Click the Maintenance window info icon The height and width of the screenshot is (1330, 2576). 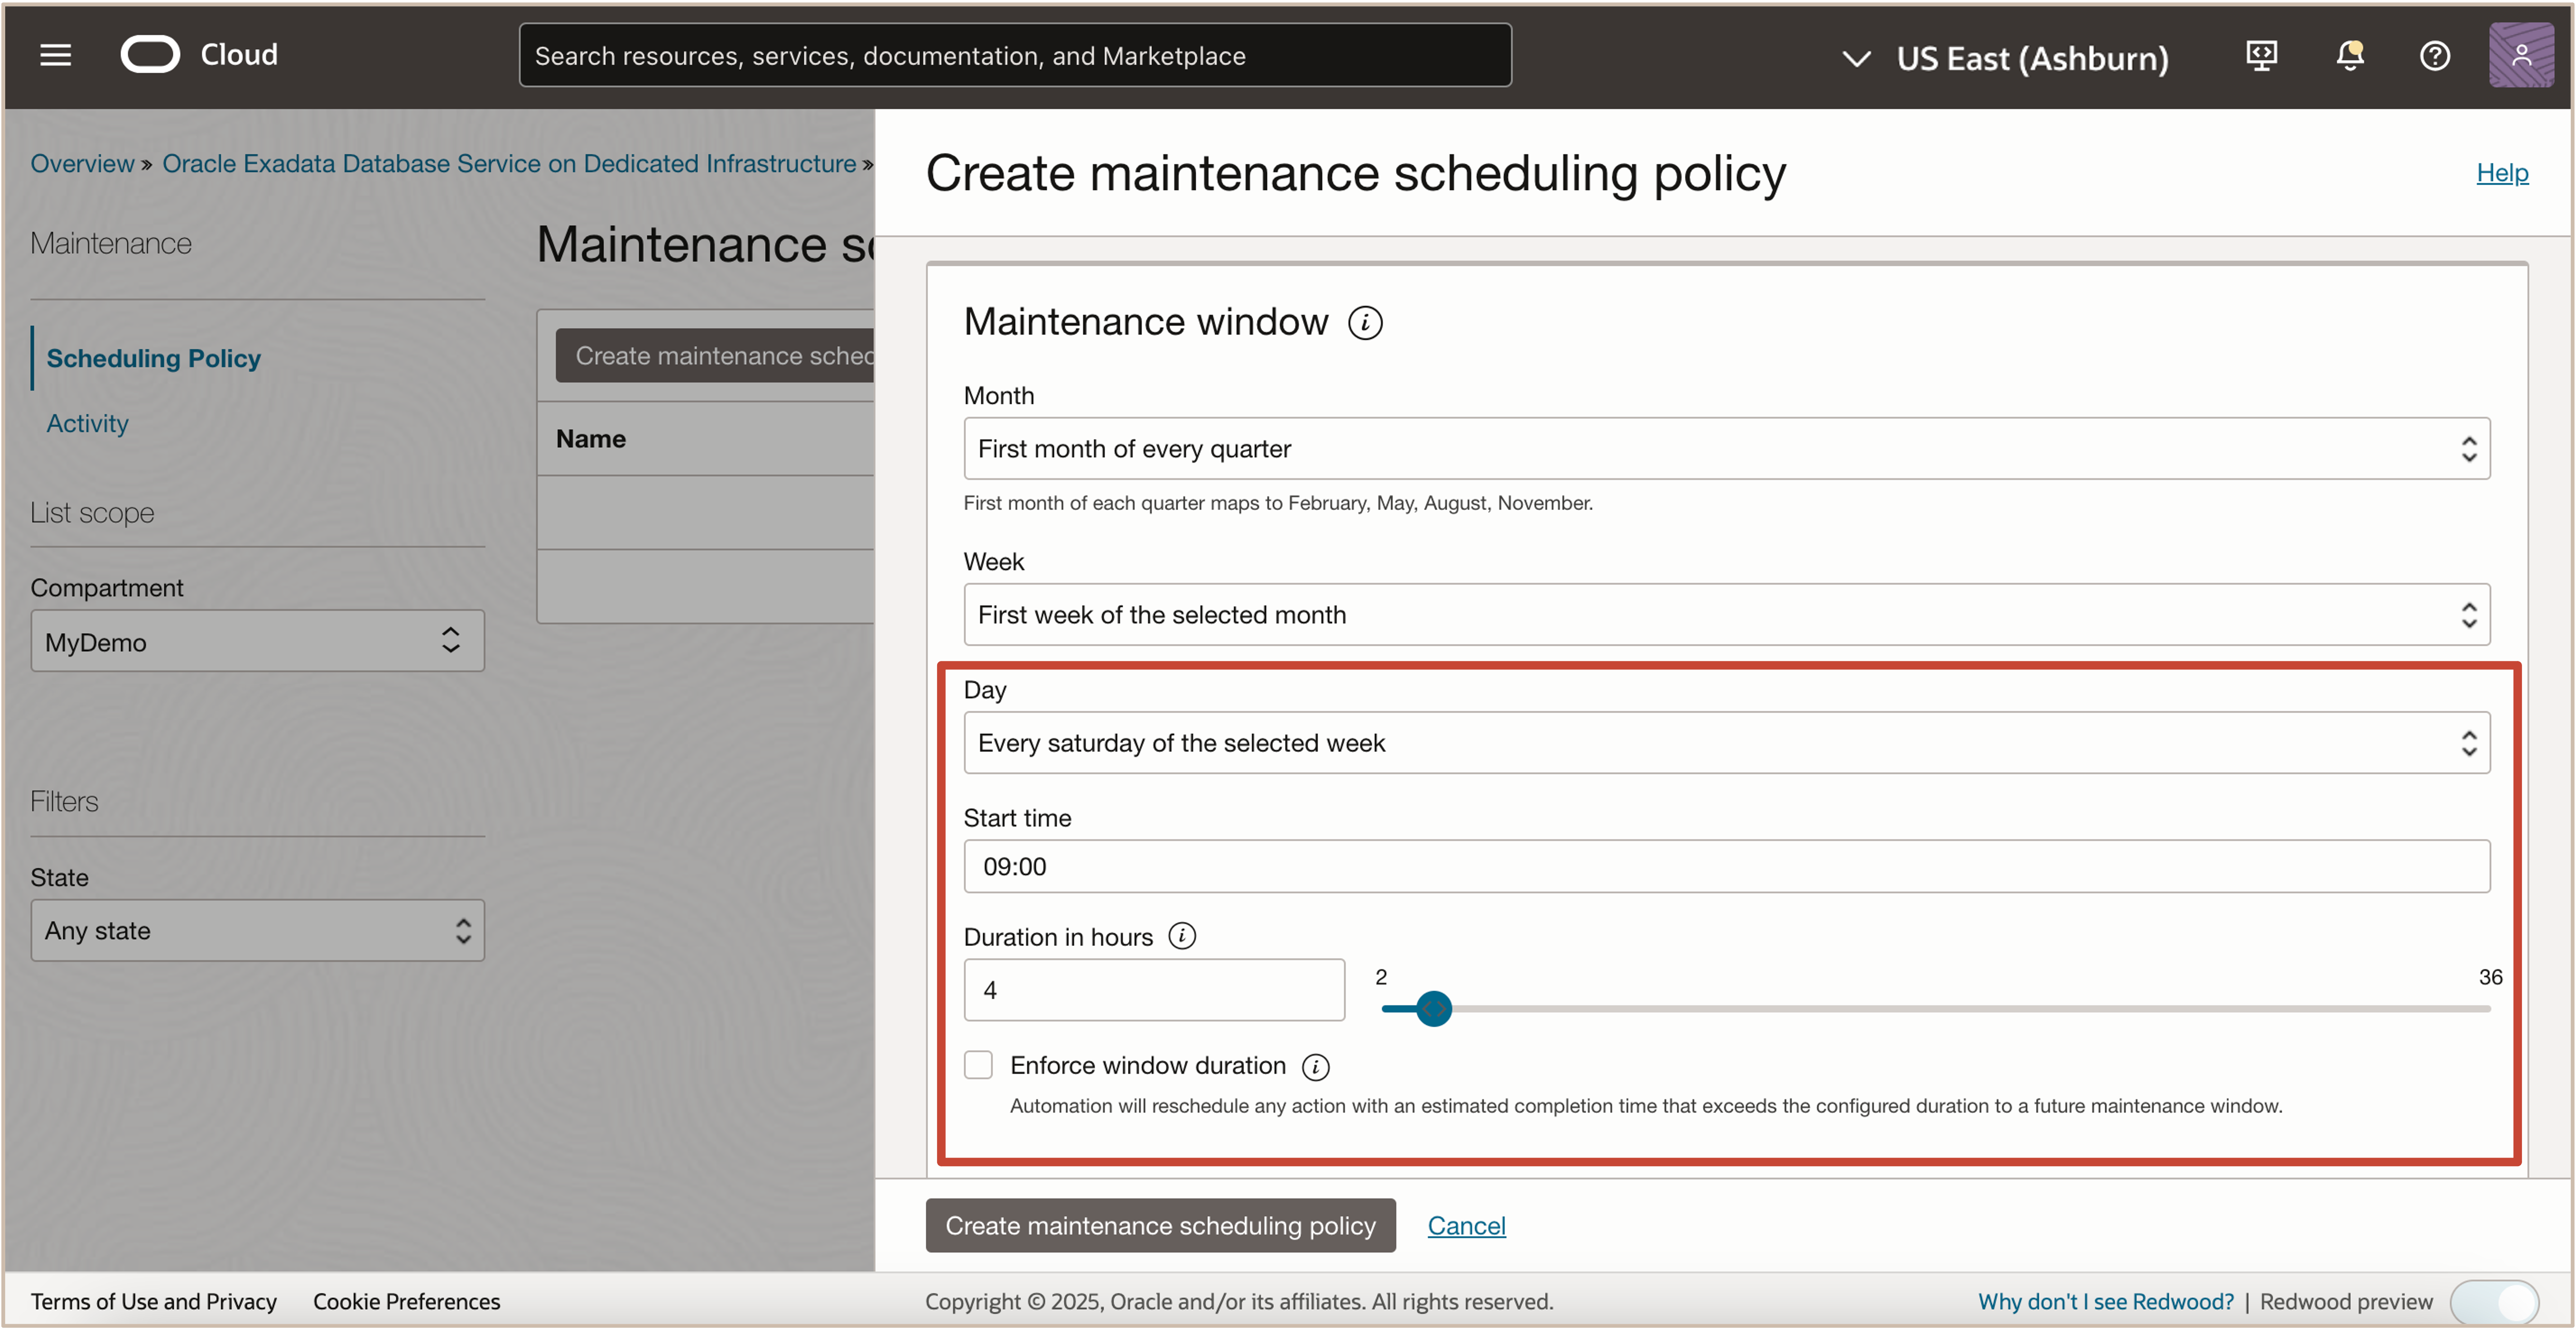1366,322
